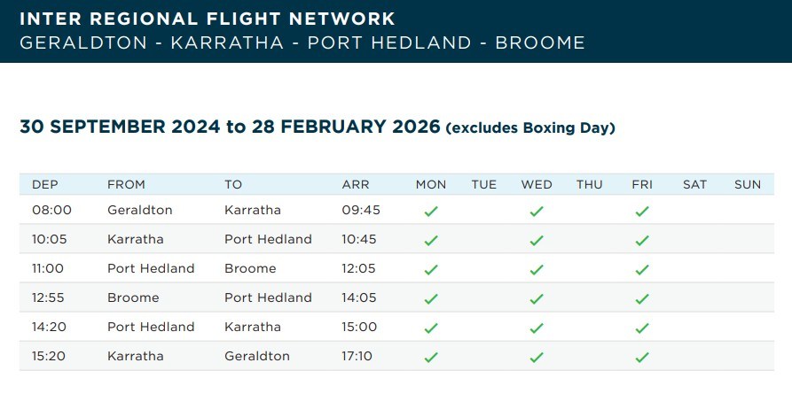Click the 30 September 2024 date heading
The image size is (792, 409).
[121, 127]
